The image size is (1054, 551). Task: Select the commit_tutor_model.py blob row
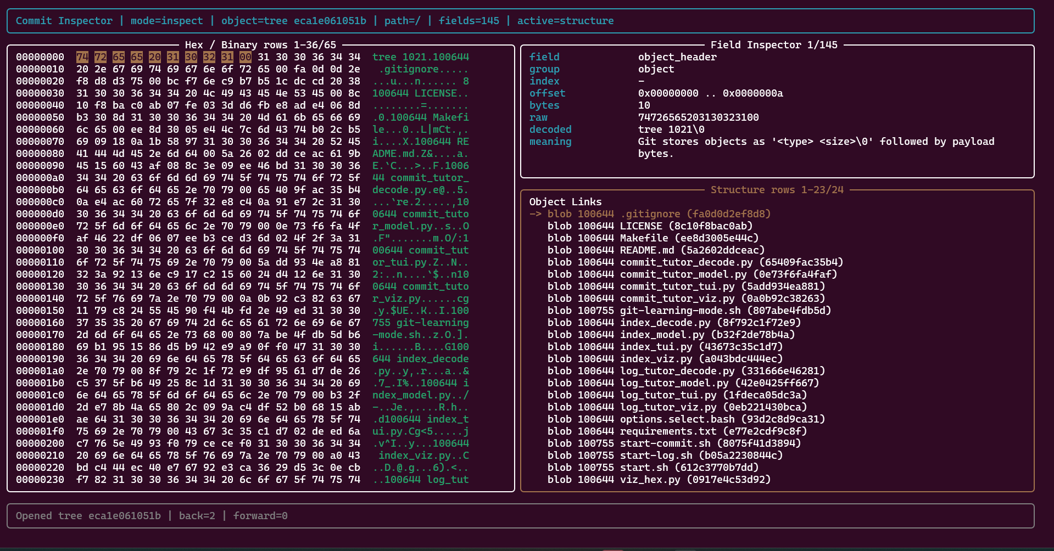(x=692, y=274)
